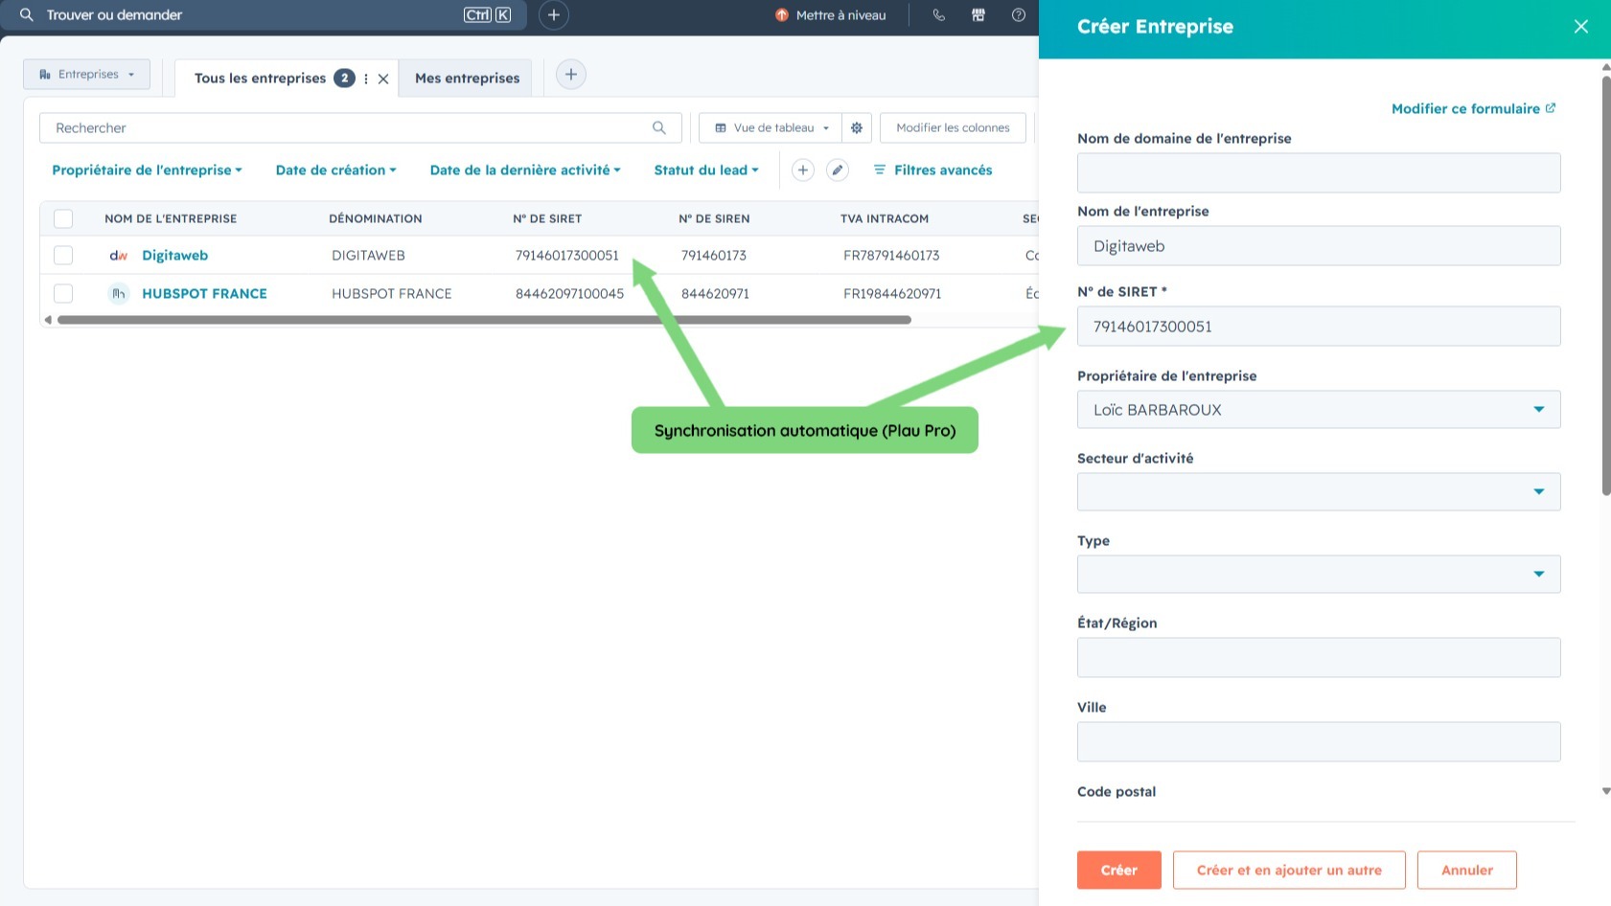Check the Digitaweb row checkbox
The width and height of the screenshot is (1611, 906).
click(x=63, y=256)
